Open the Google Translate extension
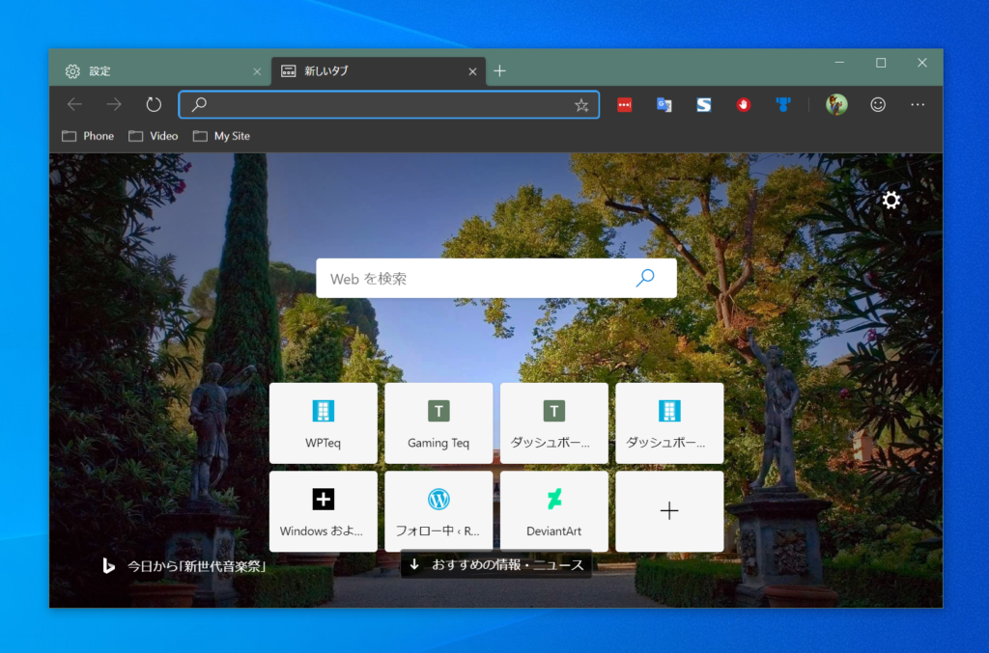 (x=664, y=104)
